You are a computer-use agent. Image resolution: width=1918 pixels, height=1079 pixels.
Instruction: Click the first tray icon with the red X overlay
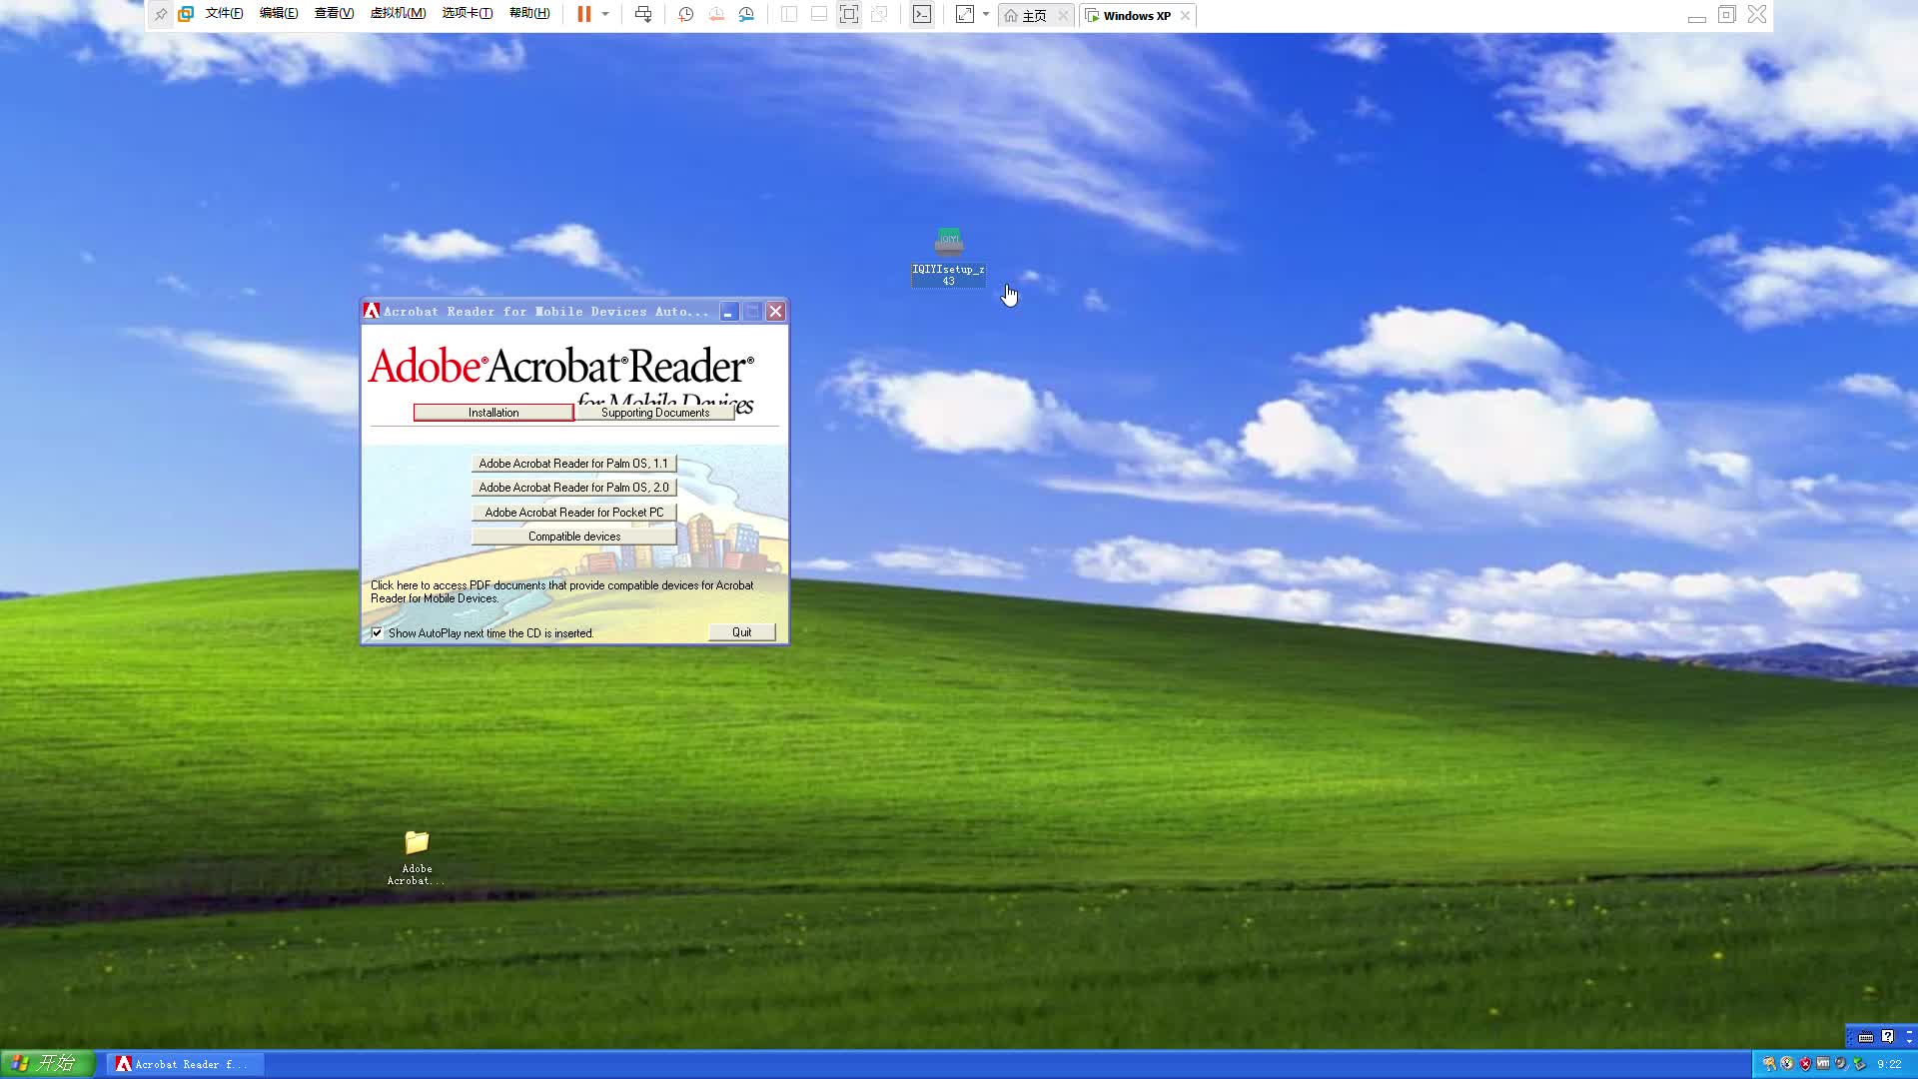1770,1064
